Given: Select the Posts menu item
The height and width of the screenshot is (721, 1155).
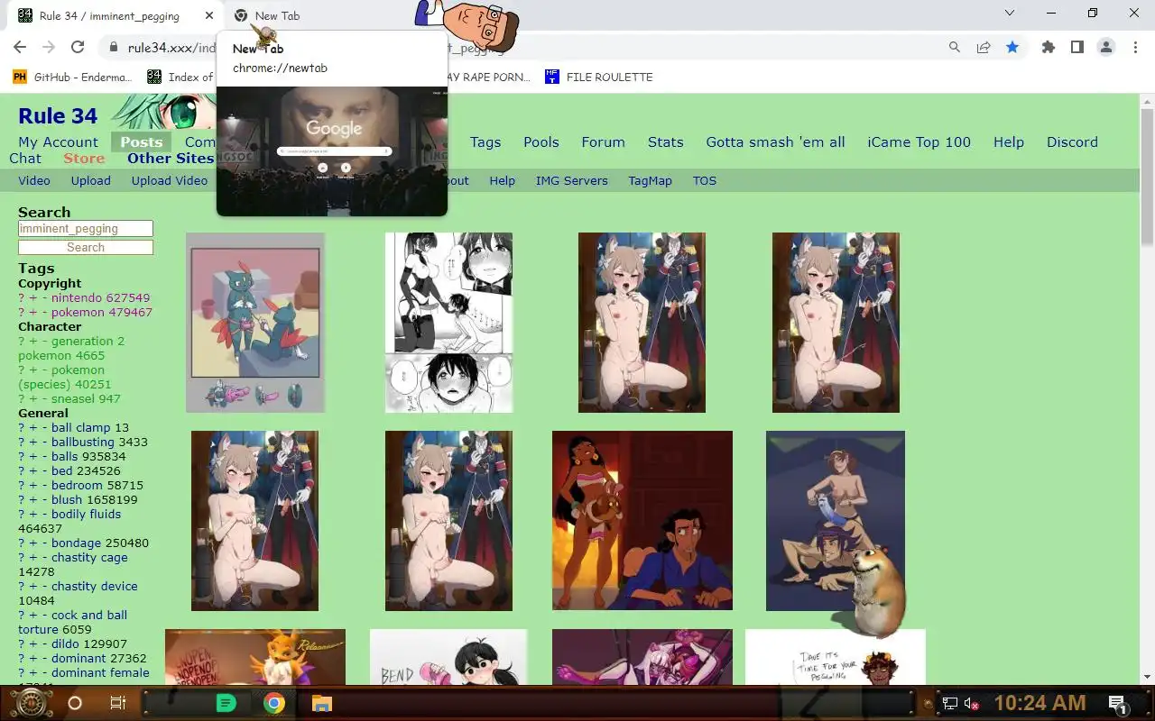Looking at the screenshot, I should click(142, 141).
